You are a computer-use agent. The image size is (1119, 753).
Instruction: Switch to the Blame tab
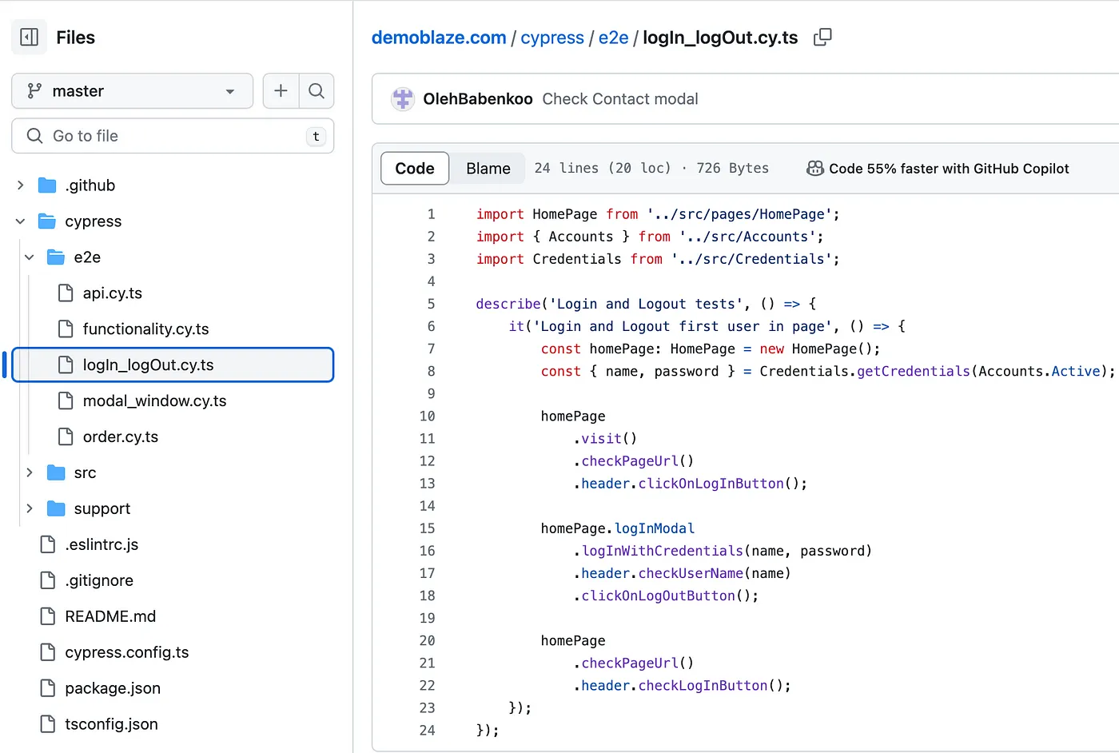[x=488, y=168]
